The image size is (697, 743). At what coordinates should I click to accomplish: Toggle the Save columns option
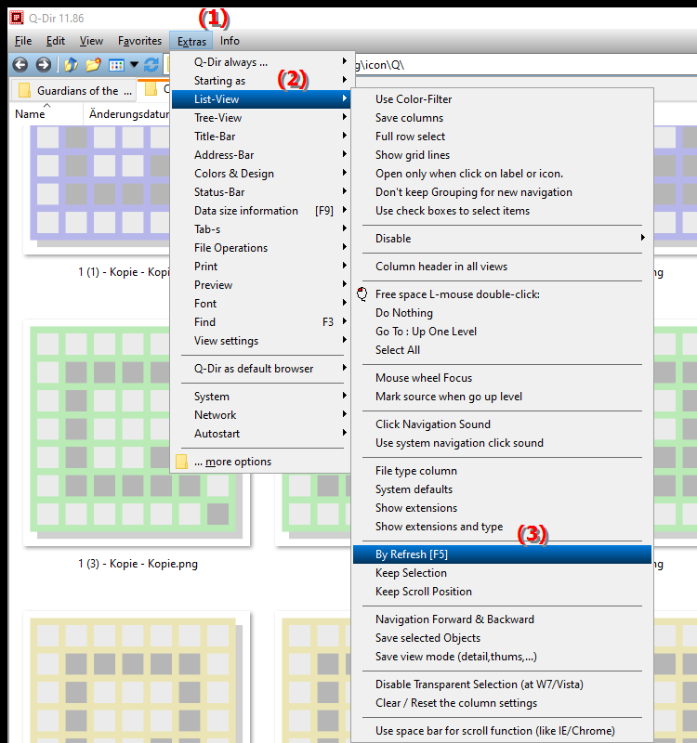(503, 118)
